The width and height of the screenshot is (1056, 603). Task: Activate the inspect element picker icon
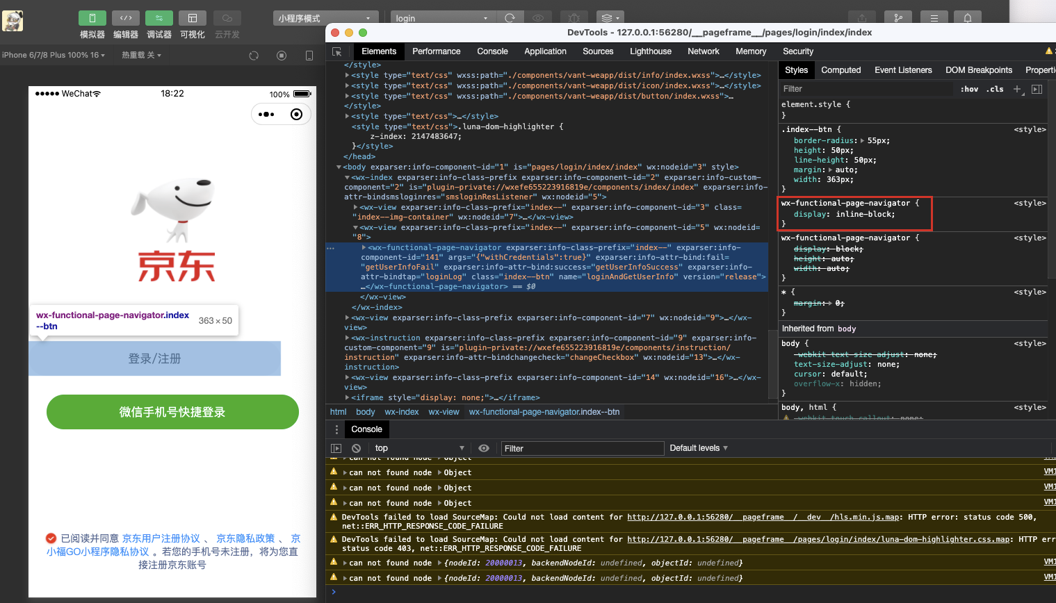point(337,51)
